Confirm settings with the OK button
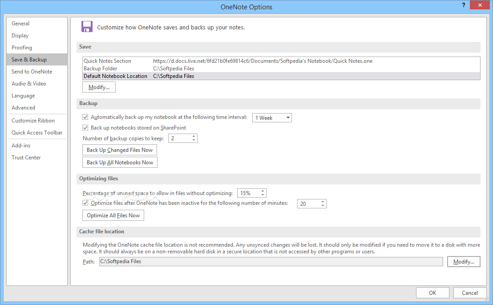The height and width of the screenshot is (305, 493). [432, 293]
